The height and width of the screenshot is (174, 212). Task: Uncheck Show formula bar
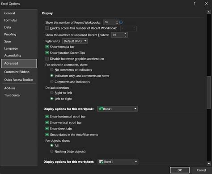tap(47, 47)
